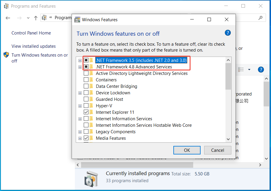The width and height of the screenshot is (271, 191).
Task: Click the OK button
Action: pyautogui.click(x=187, y=150)
